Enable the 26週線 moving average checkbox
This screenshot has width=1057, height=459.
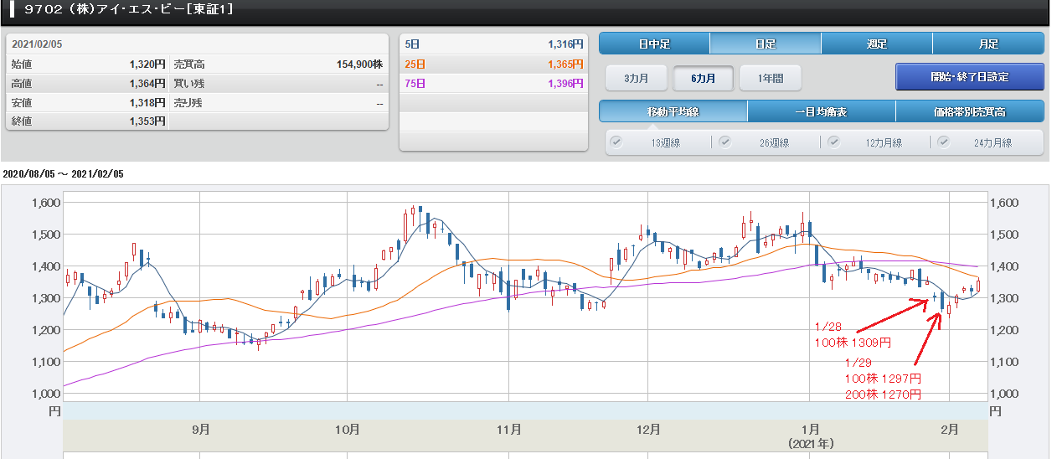pos(725,142)
